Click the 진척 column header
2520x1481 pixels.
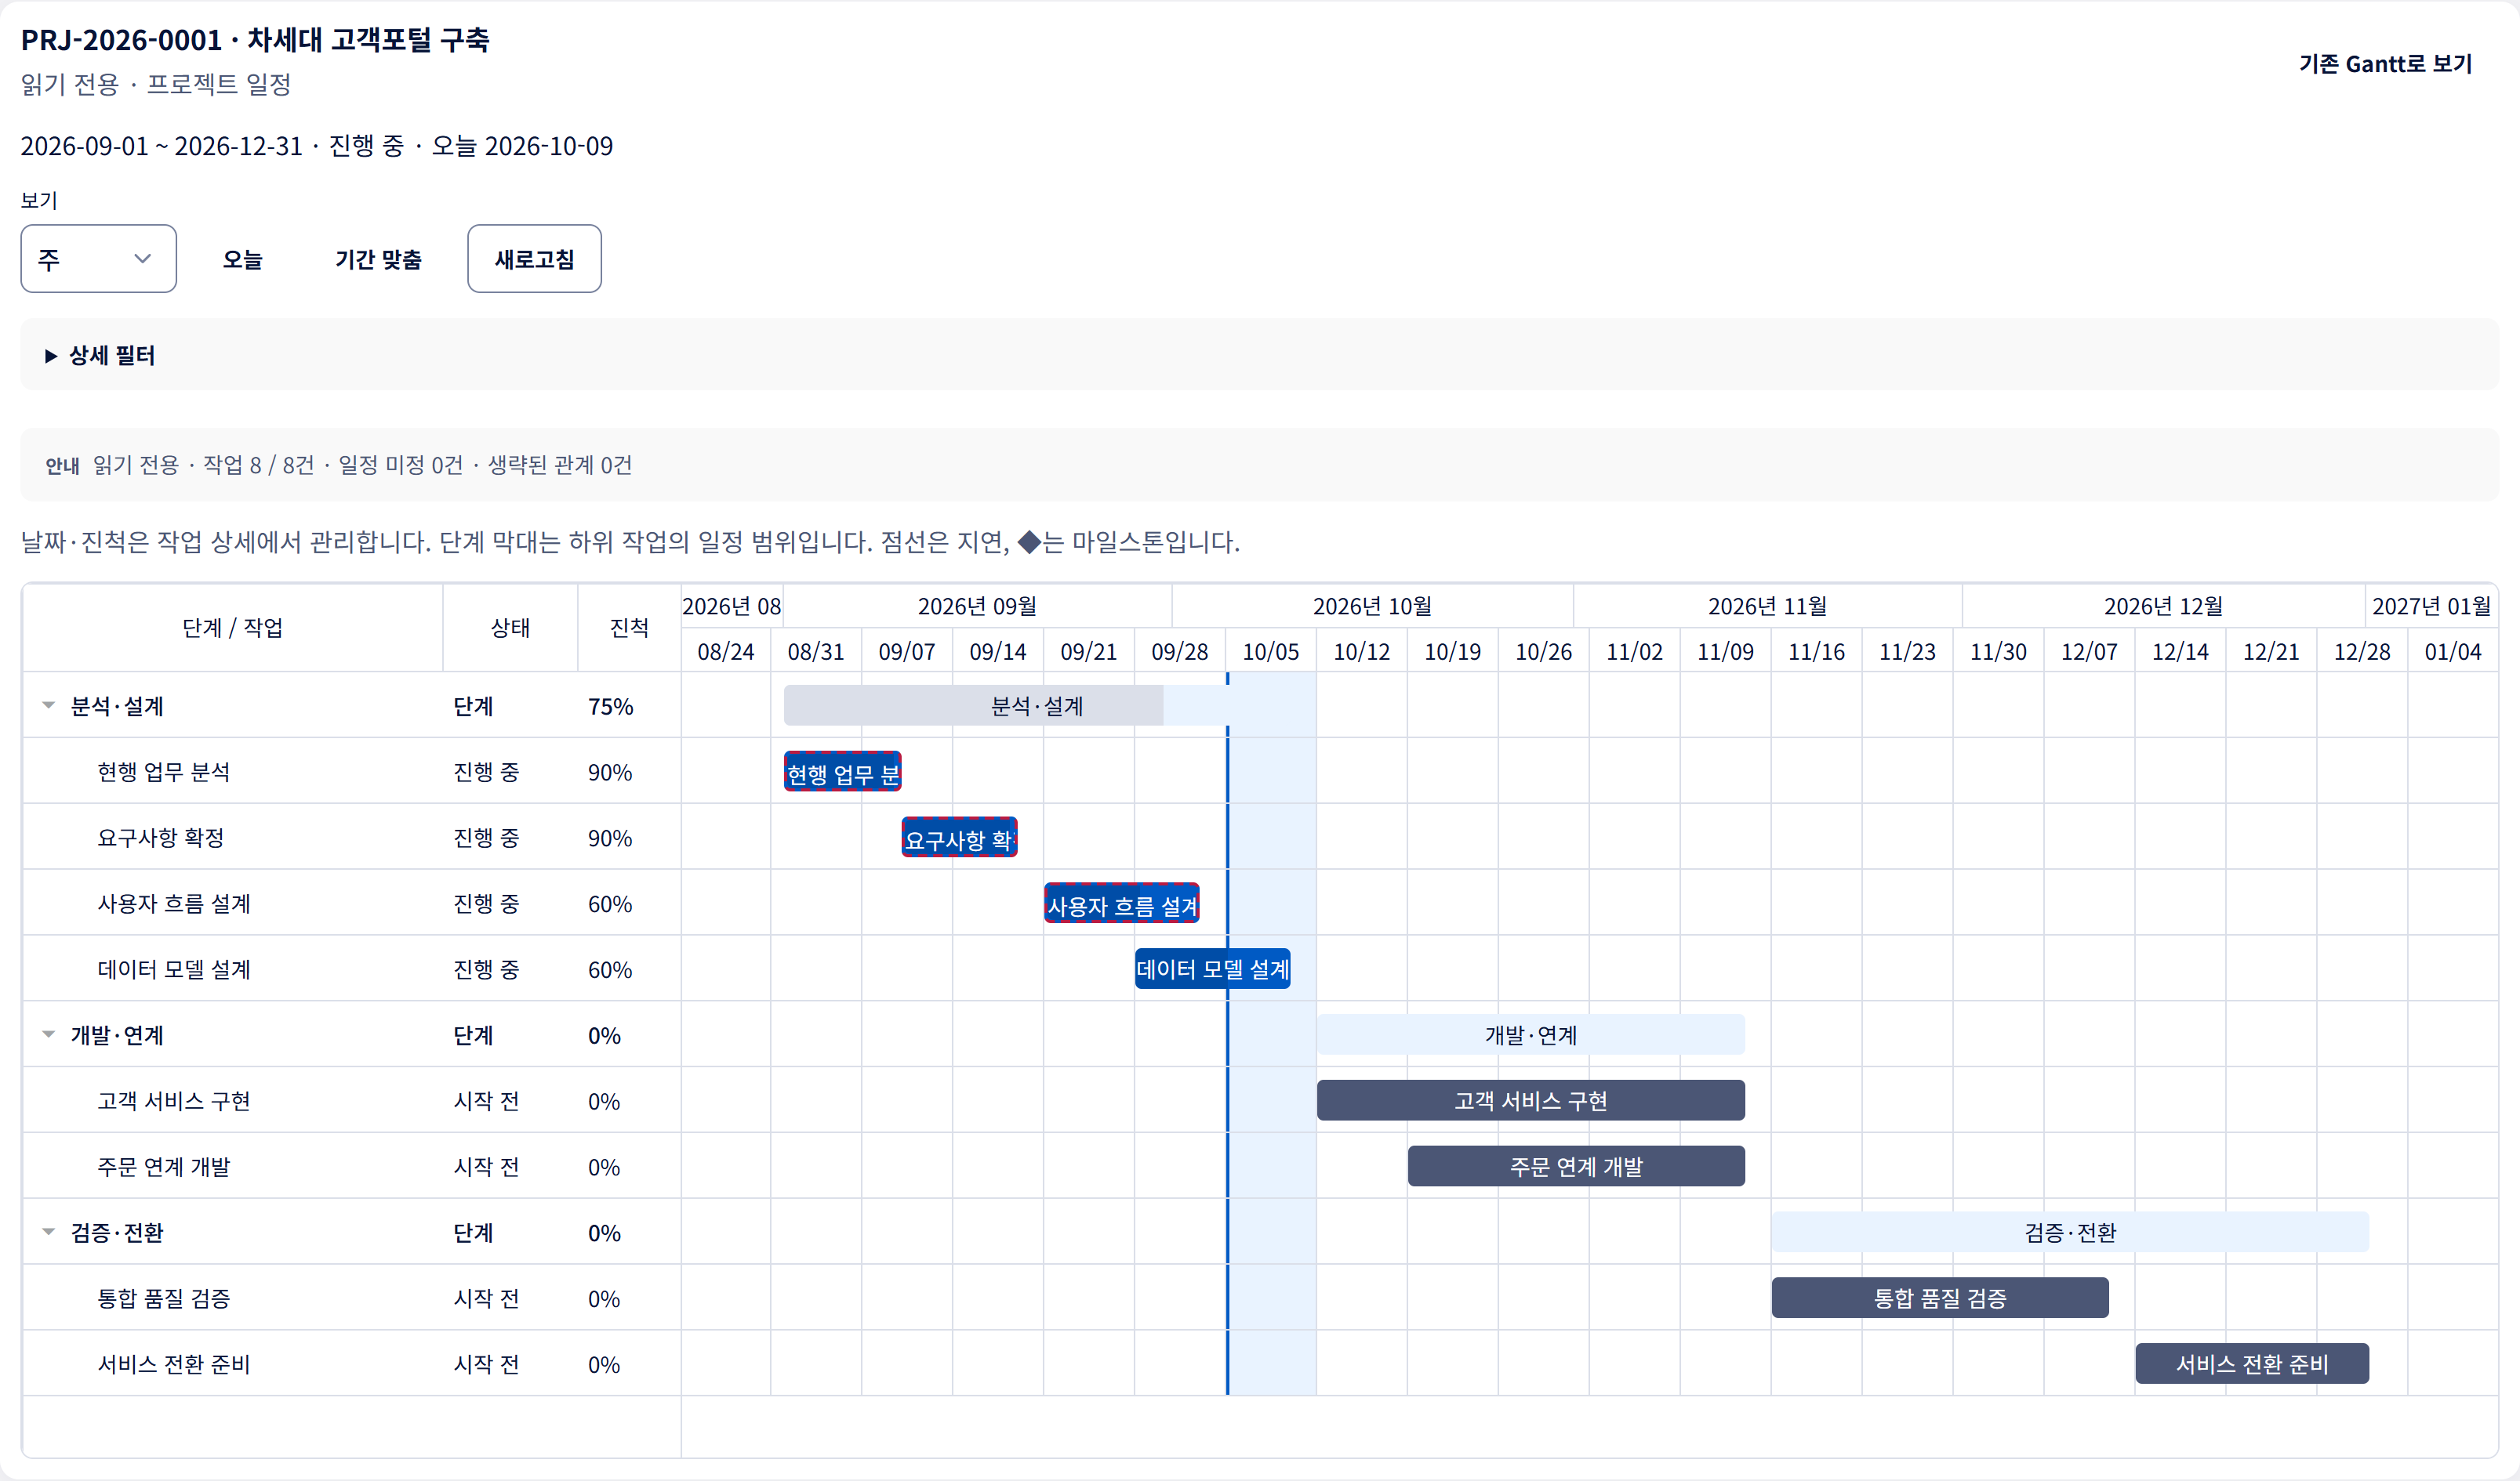(x=629, y=628)
